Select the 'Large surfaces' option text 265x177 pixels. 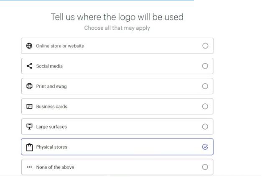[51, 127]
